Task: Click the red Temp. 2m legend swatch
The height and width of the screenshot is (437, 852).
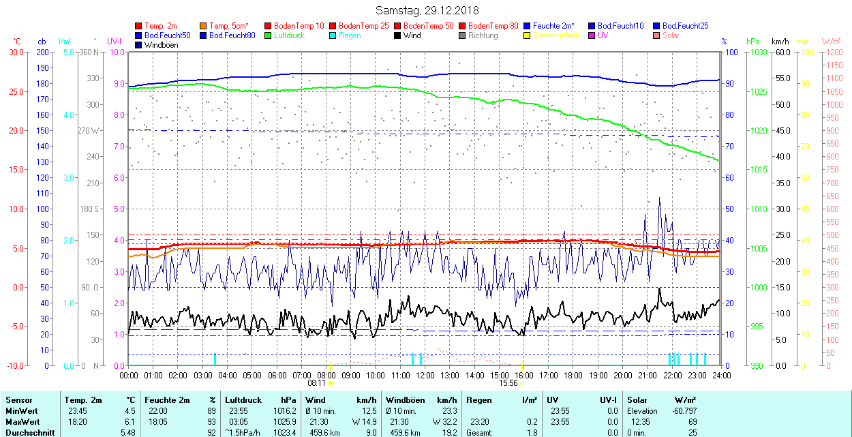Action: 139,26
